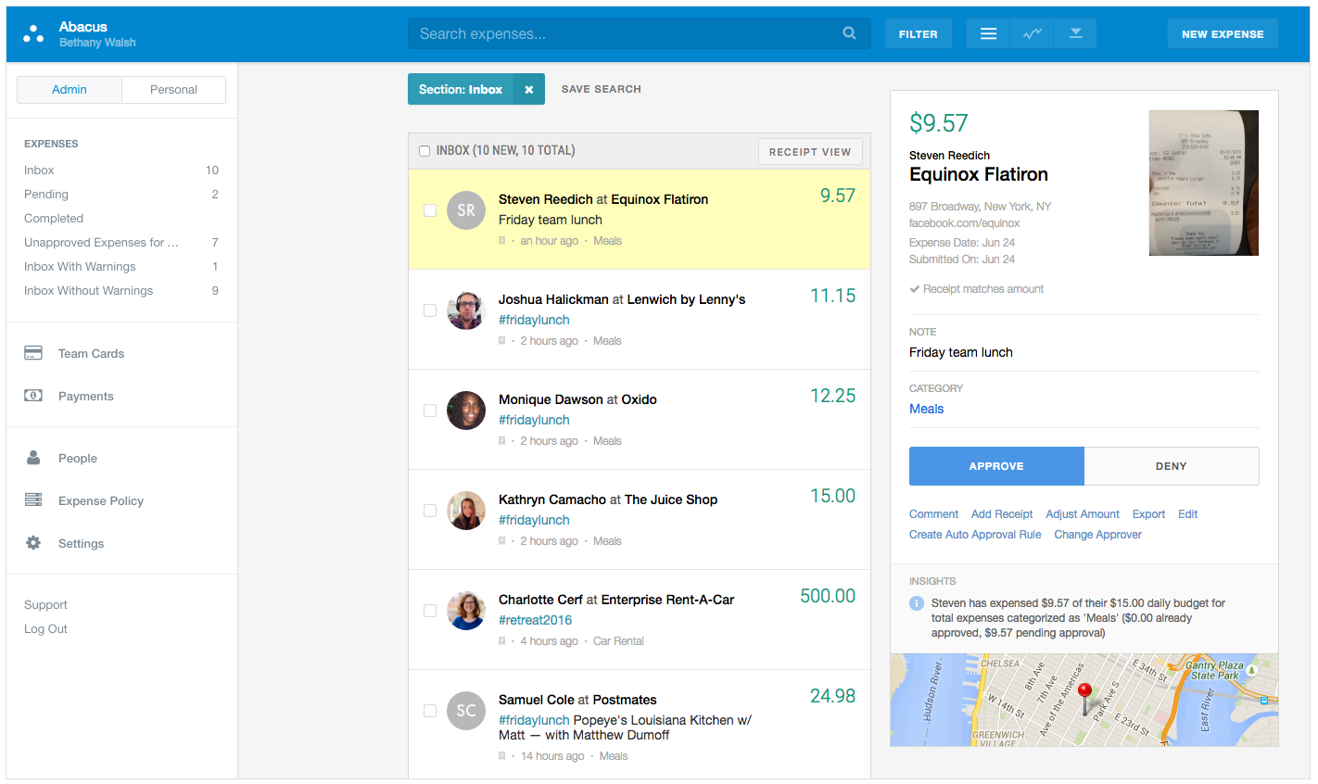Approve the Equinox Flatiron expense

pos(996,466)
